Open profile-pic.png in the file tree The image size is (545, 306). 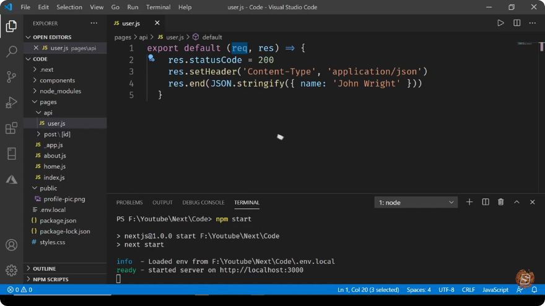coord(64,199)
